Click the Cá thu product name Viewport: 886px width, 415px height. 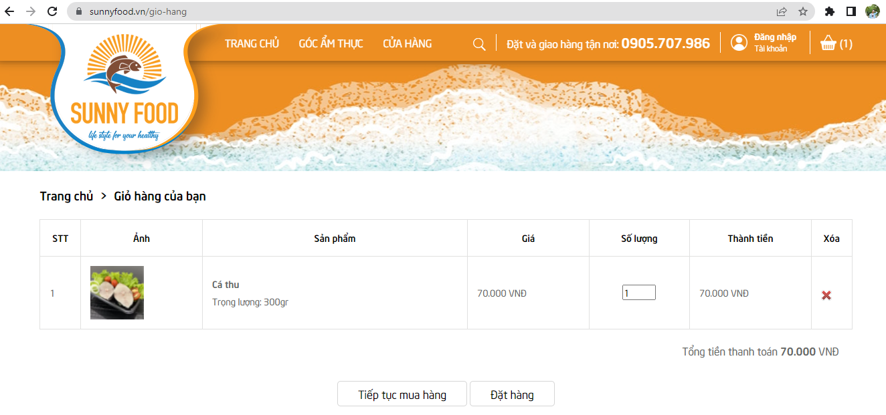click(226, 285)
